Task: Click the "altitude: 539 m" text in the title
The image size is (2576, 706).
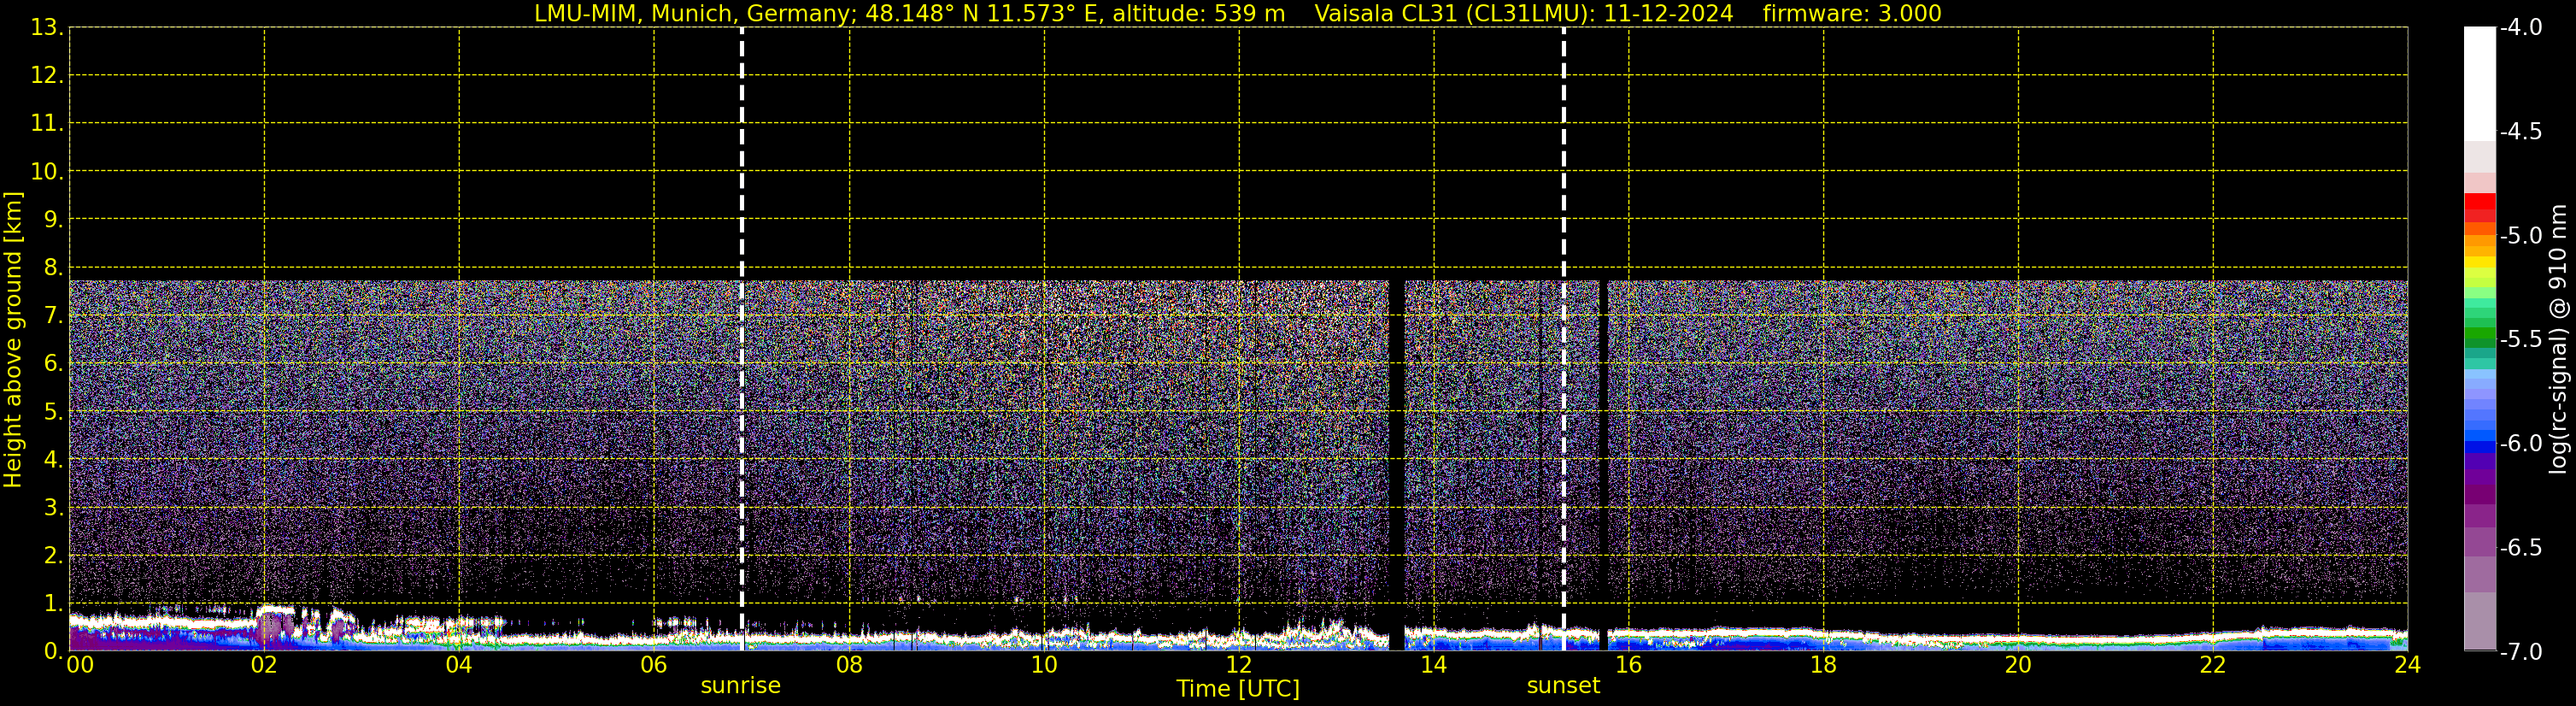Action: click(1198, 13)
